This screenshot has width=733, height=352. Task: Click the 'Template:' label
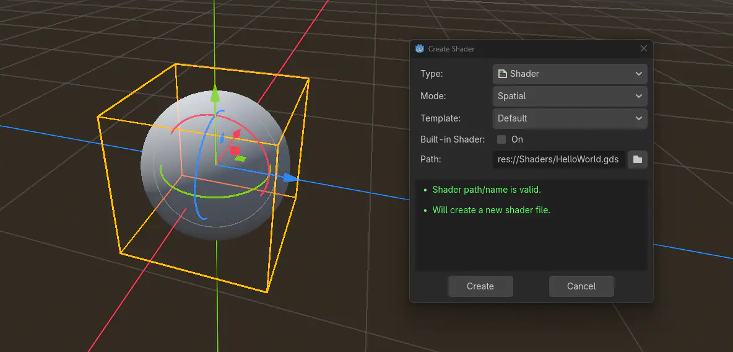point(441,118)
